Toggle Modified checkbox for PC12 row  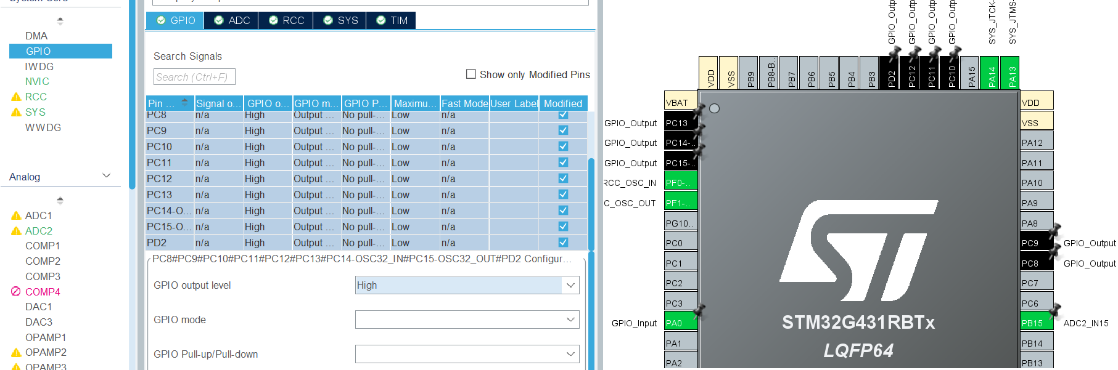click(x=563, y=178)
